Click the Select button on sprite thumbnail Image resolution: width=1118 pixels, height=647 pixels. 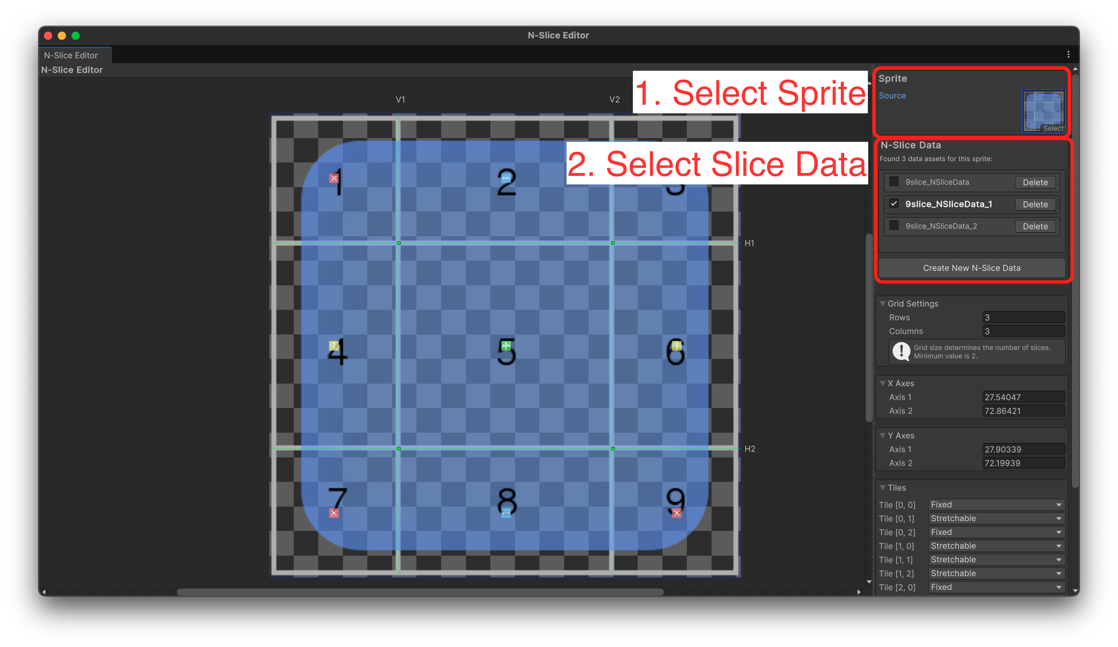[1053, 128]
